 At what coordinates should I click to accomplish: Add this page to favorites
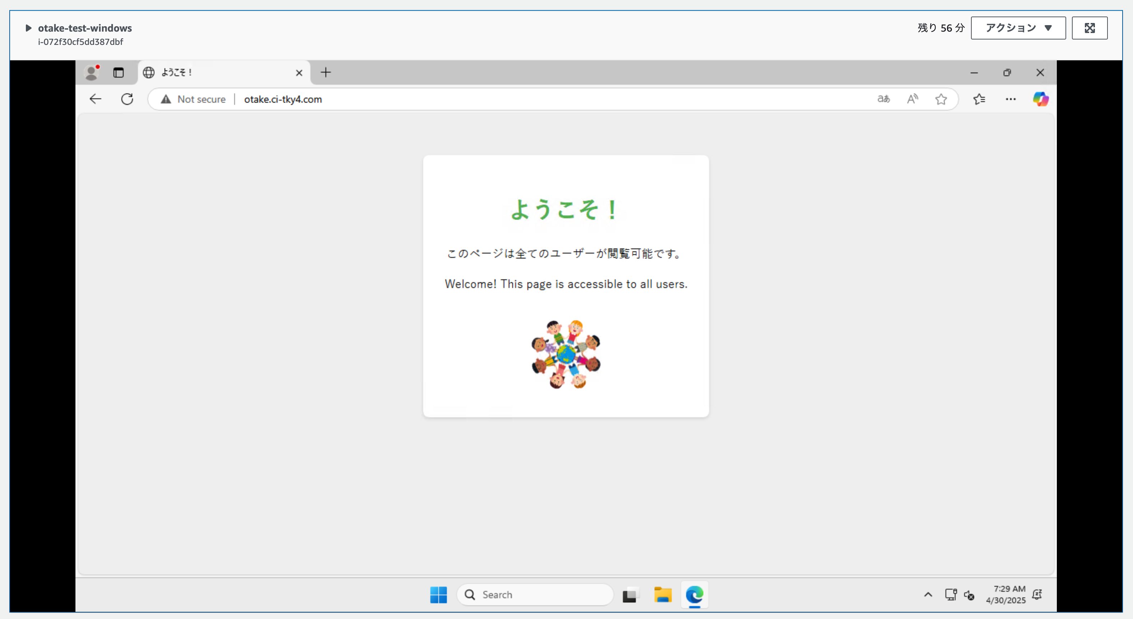941,99
